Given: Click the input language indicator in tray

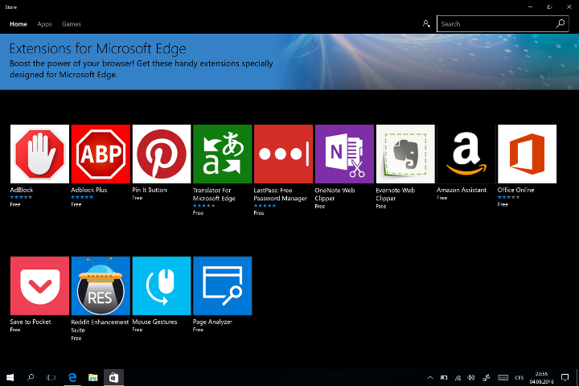Looking at the screenshot, I should (x=519, y=377).
